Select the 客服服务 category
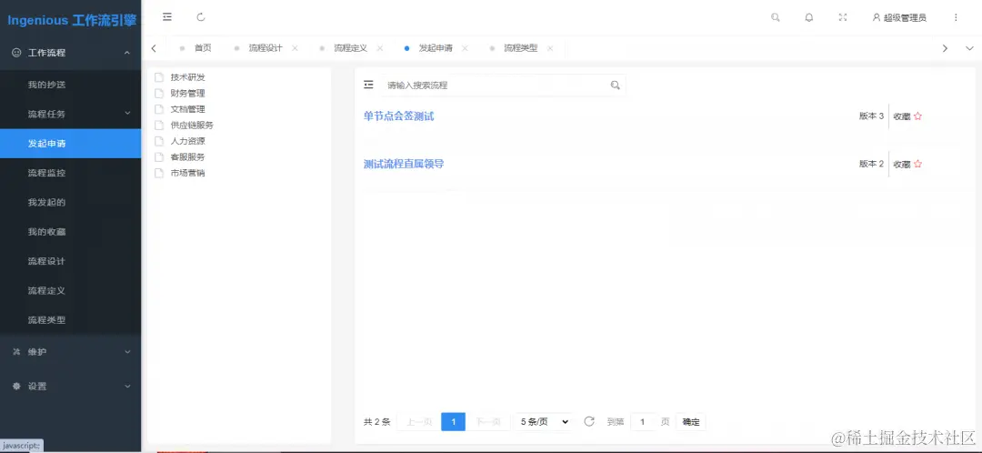982x453 pixels. (187, 157)
